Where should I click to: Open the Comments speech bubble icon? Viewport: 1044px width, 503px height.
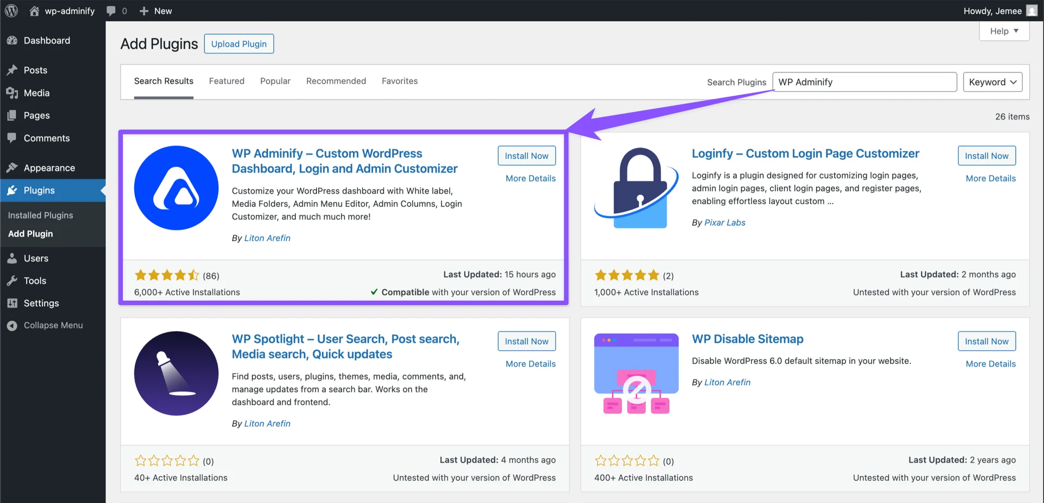(x=13, y=138)
